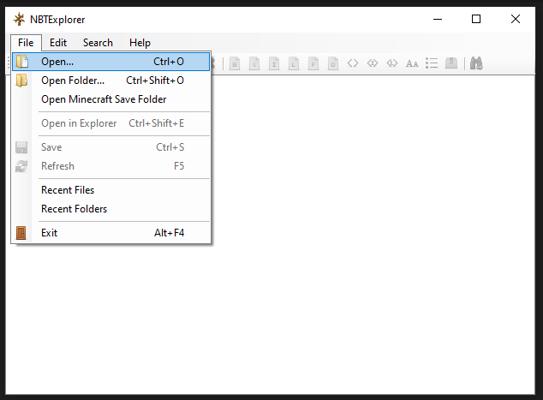Open the Edit menu
Screen dimensions: 543x400
click(58, 42)
